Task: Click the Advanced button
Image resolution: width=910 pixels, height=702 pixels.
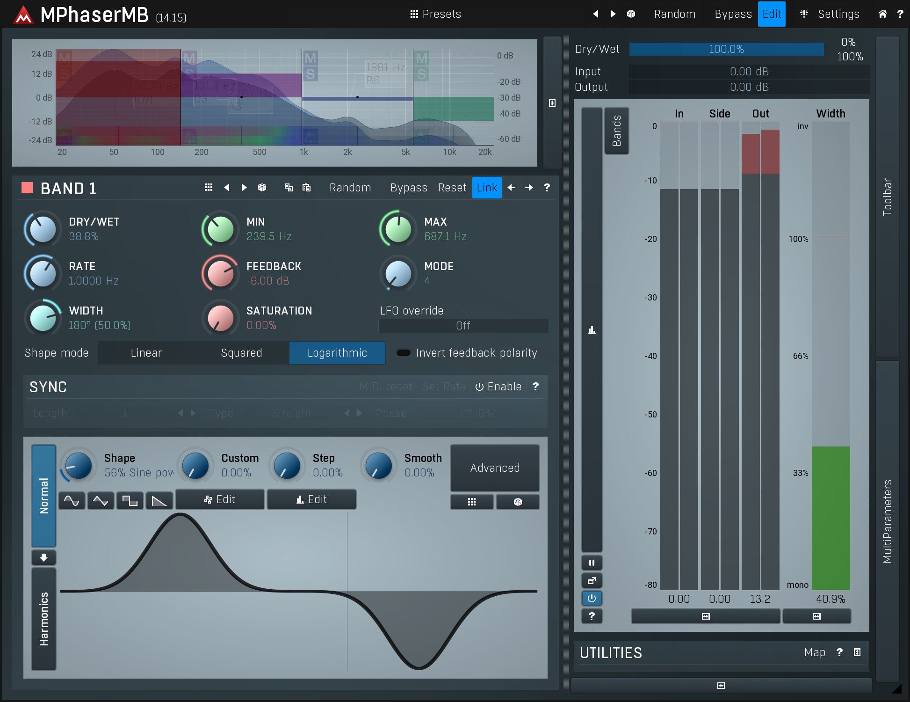Action: point(494,468)
